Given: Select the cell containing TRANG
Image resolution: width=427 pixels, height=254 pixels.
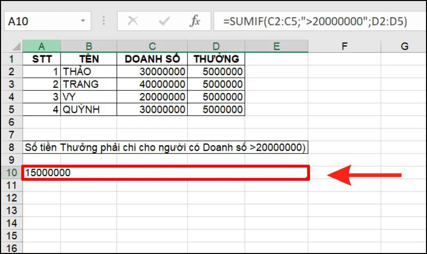Looking at the screenshot, I should click(x=89, y=84).
